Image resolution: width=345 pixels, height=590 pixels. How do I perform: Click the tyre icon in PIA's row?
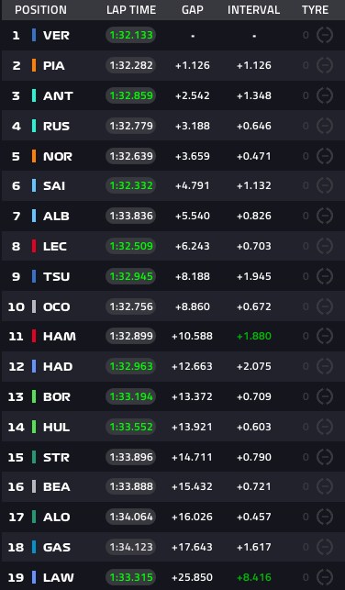click(324, 65)
